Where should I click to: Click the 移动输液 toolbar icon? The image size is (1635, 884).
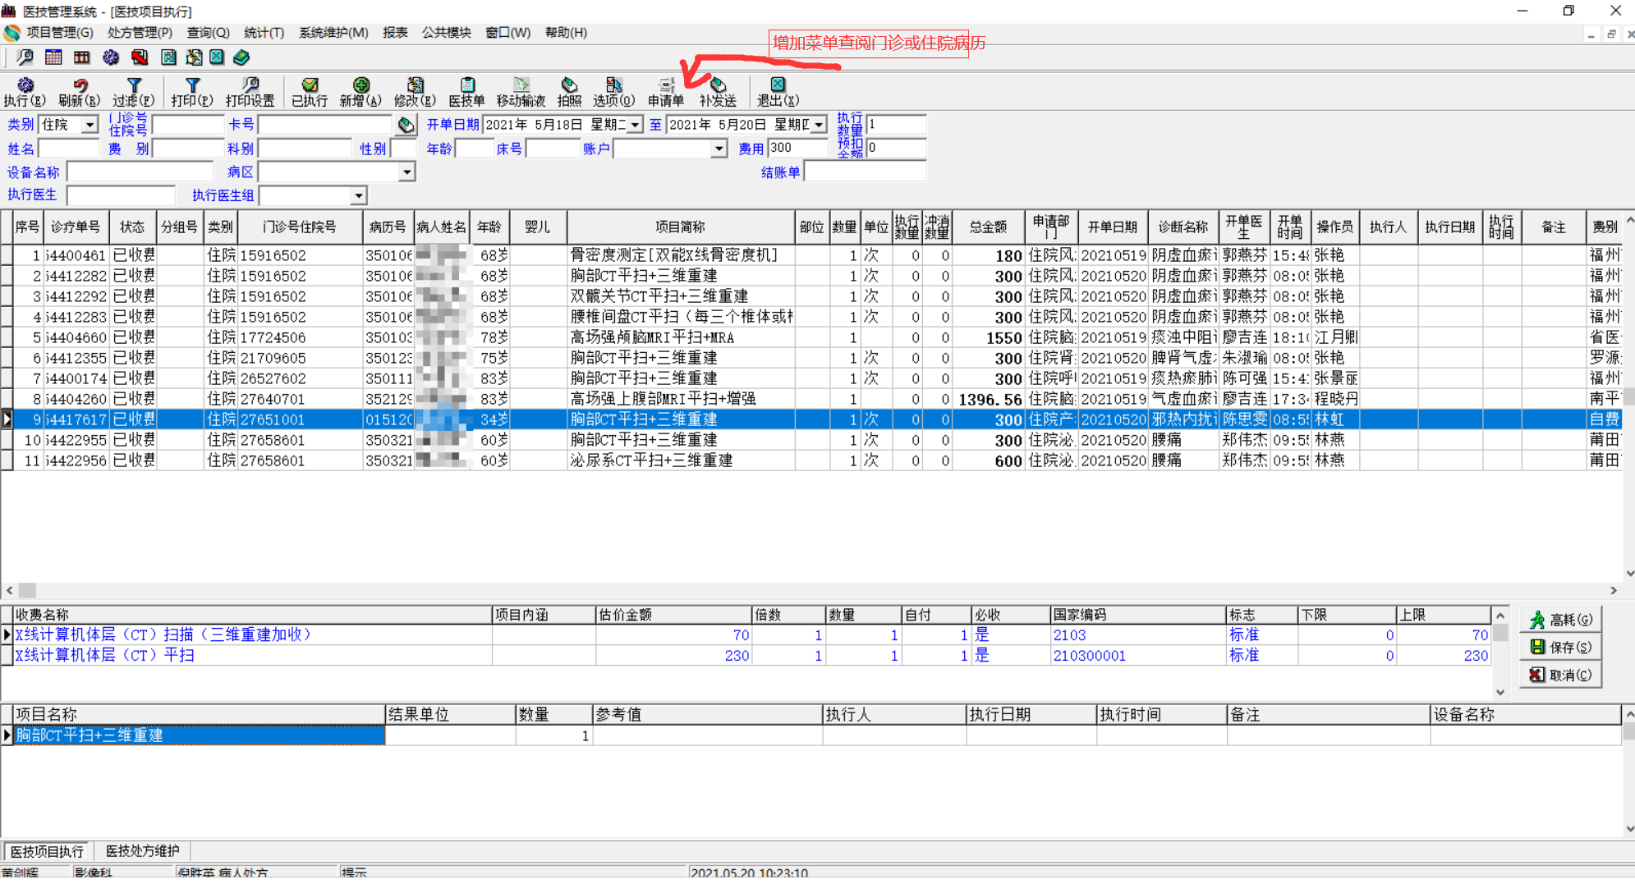(521, 92)
